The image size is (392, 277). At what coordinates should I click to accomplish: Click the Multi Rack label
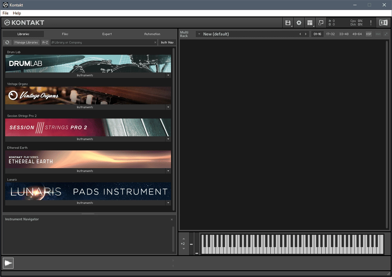184,34
